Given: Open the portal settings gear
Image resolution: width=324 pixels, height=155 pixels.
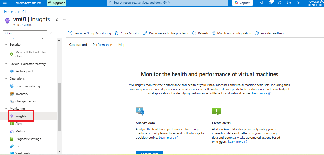Looking at the screenshot, I should [280, 3].
